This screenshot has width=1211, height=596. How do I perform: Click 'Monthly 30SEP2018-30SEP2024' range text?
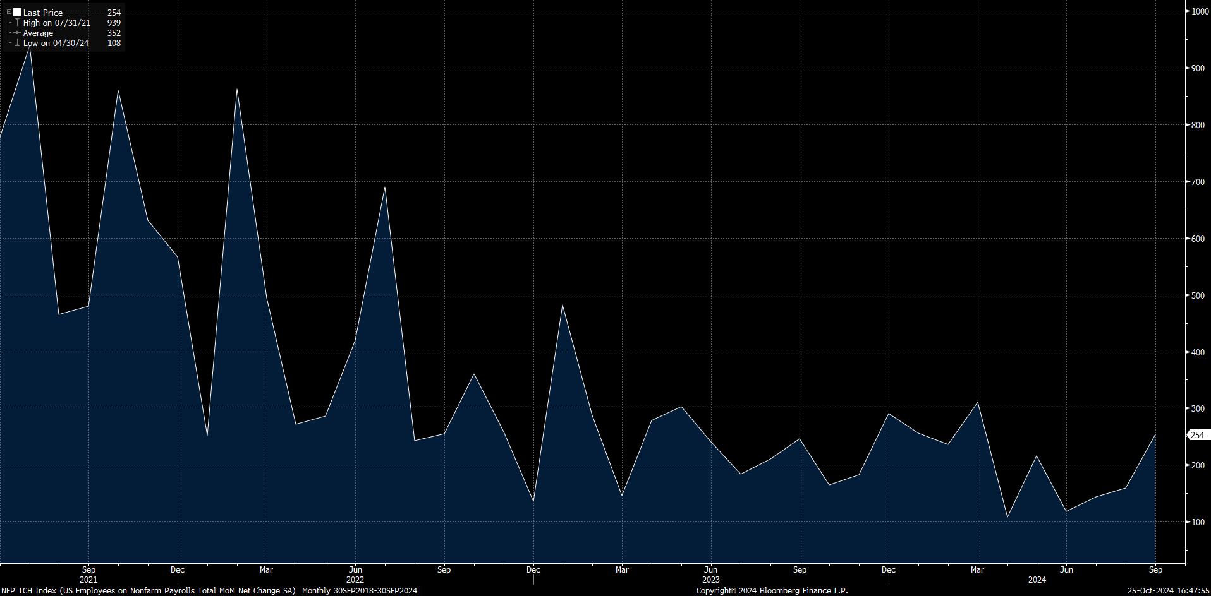360,591
